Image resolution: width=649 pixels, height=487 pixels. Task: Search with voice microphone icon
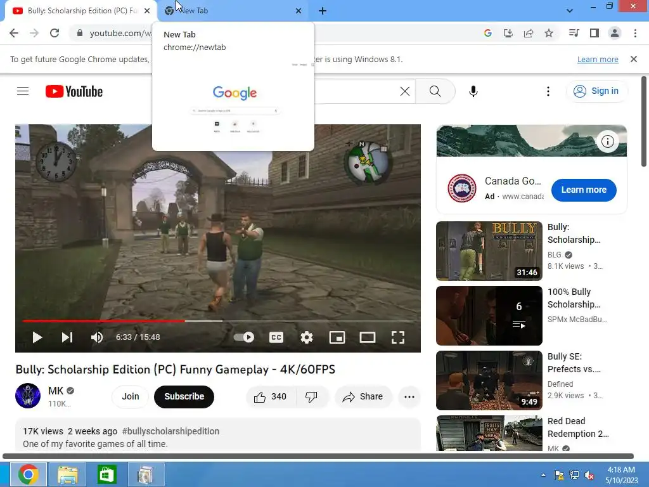473,91
